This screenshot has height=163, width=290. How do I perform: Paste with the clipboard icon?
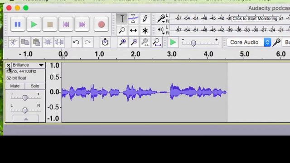[36, 42]
